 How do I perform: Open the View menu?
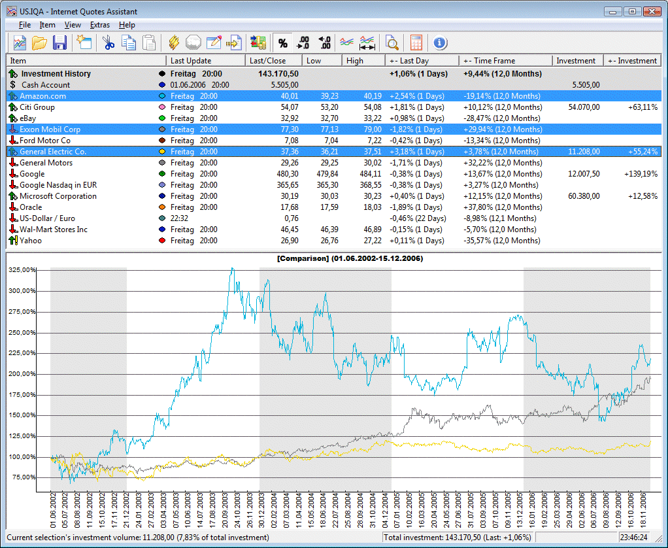[73, 25]
